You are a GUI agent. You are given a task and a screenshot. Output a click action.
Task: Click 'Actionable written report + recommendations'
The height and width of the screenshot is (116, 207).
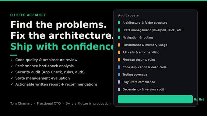point(56,84)
